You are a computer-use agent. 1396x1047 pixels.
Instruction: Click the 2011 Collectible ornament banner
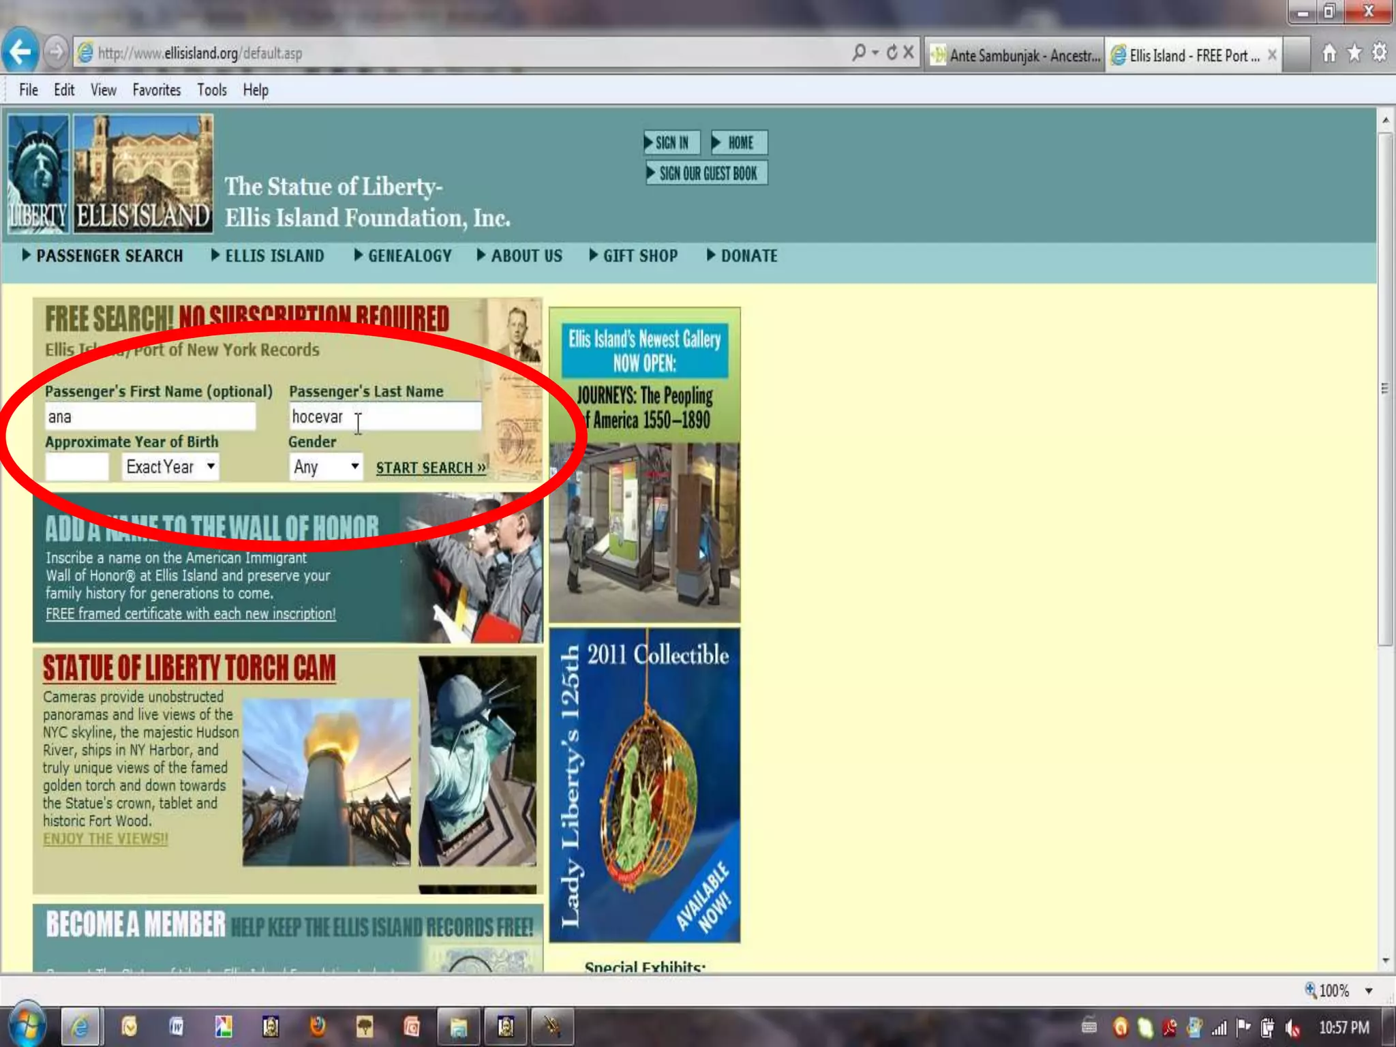pyautogui.click(x=644, y=785)
